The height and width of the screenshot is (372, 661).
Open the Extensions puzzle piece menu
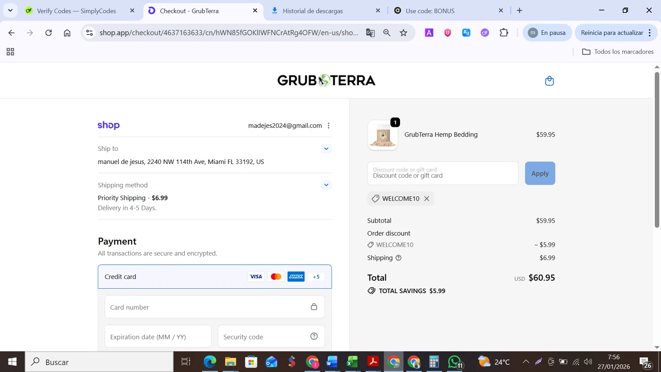coord(504,33)
